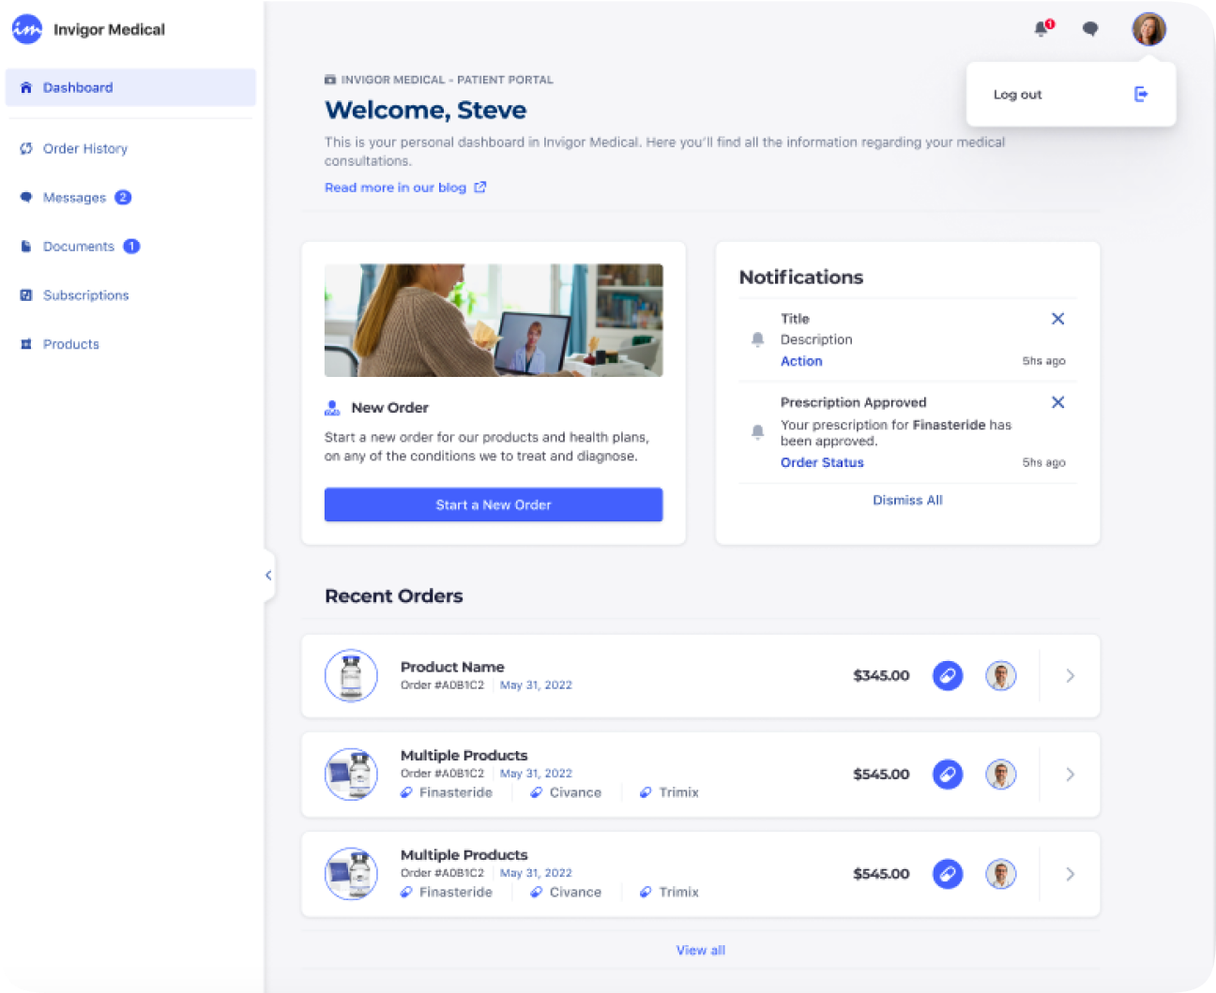
Task: Click View all recent orders link
Action: pos(701,950)
